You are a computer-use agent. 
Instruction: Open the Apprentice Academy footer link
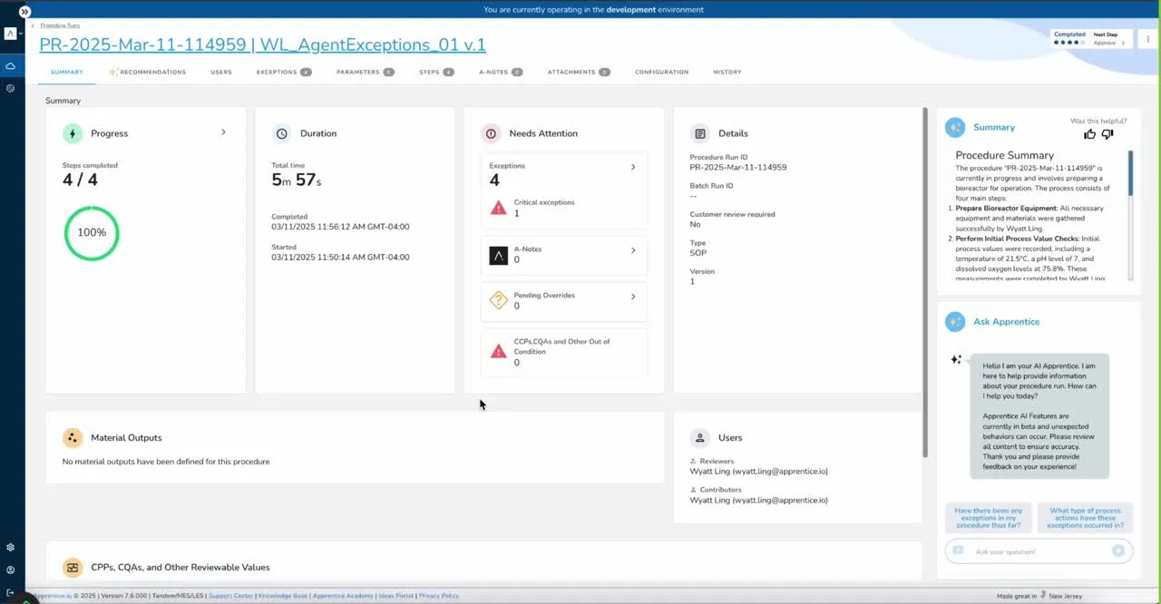(x=343, y=596)
